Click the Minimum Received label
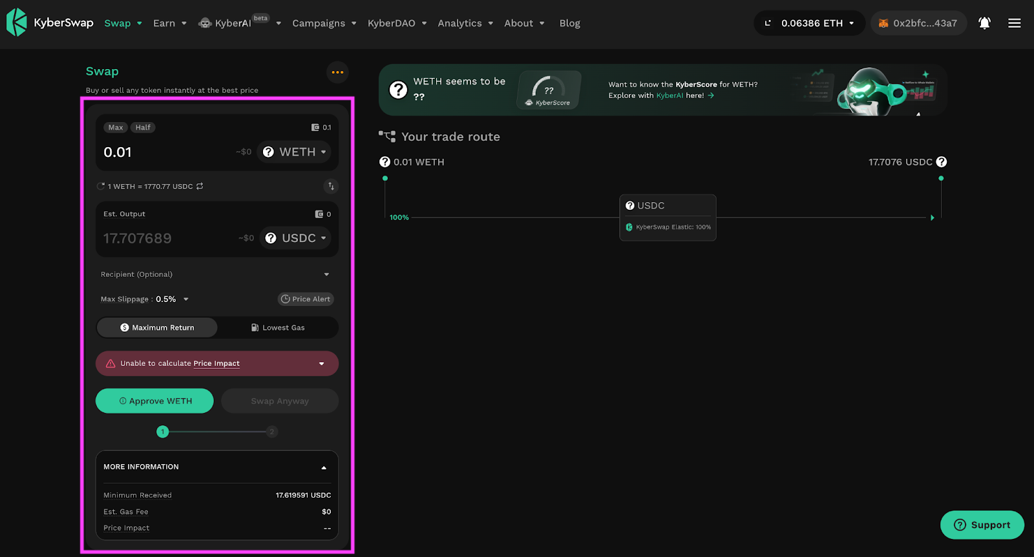 [138, 496]
